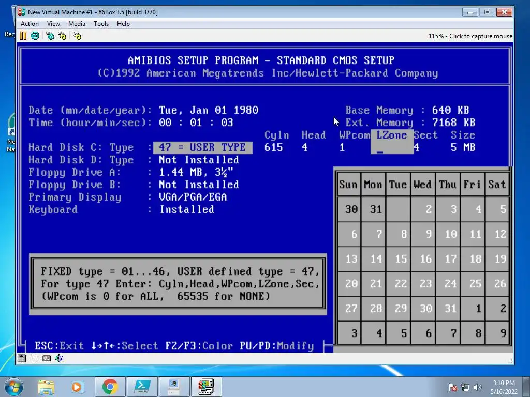Click the volume icon in system tray
Viewport: 530px width, 397px height.
(478, 387)
